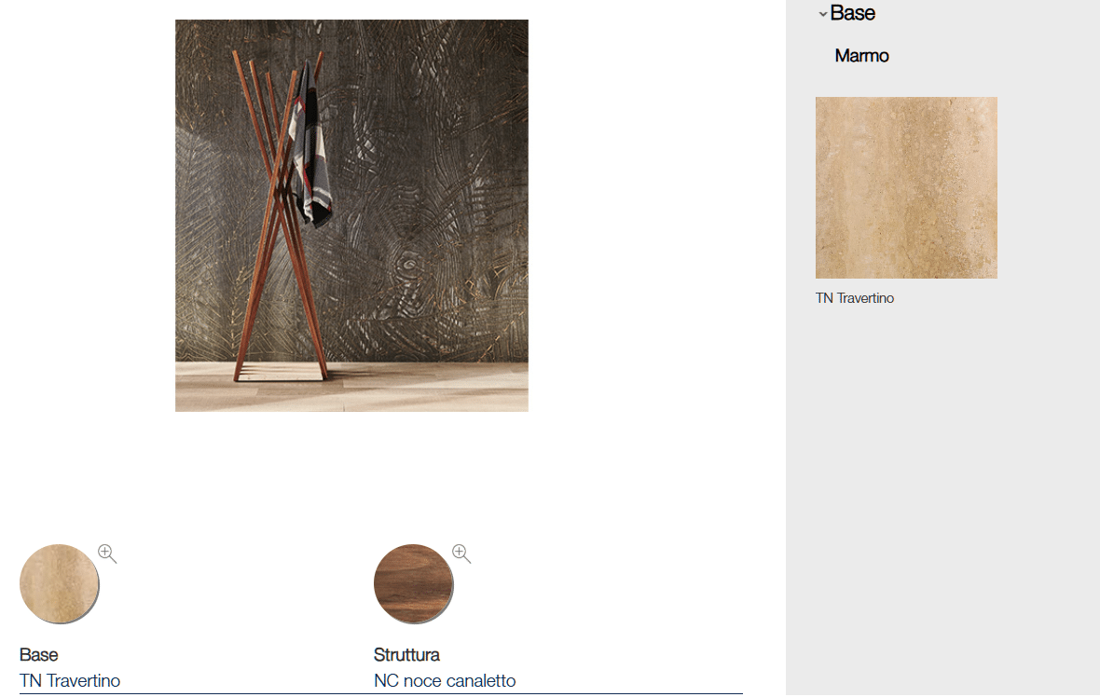1100x697 pixels.
Task: Click the round travertino Base swatch
Action: pyautogui.click(x=59, y=583)
